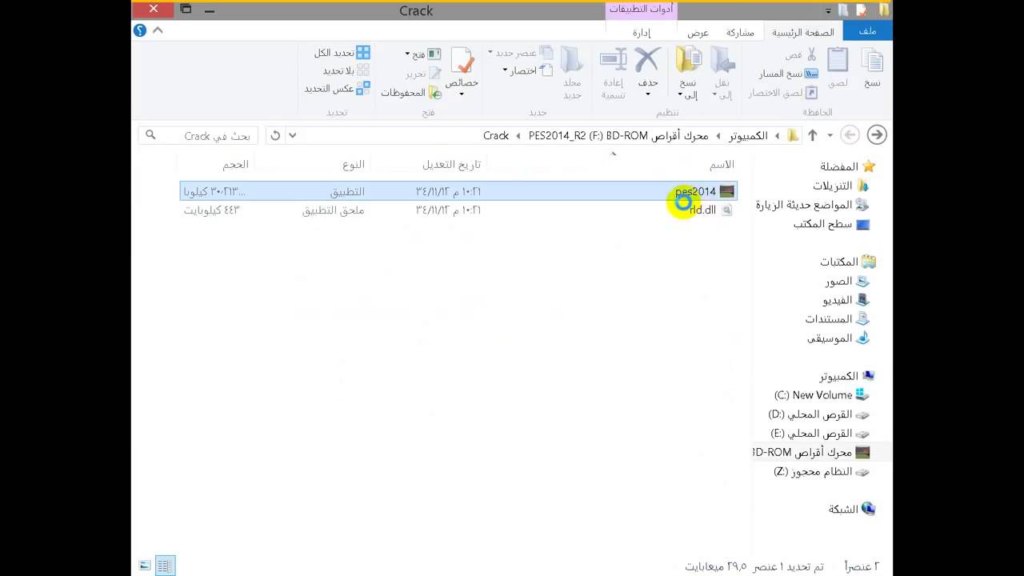Viewport: 1024px width, 576px height.
Task: Select Documents (المستندات) library
Action: point(837,318)
